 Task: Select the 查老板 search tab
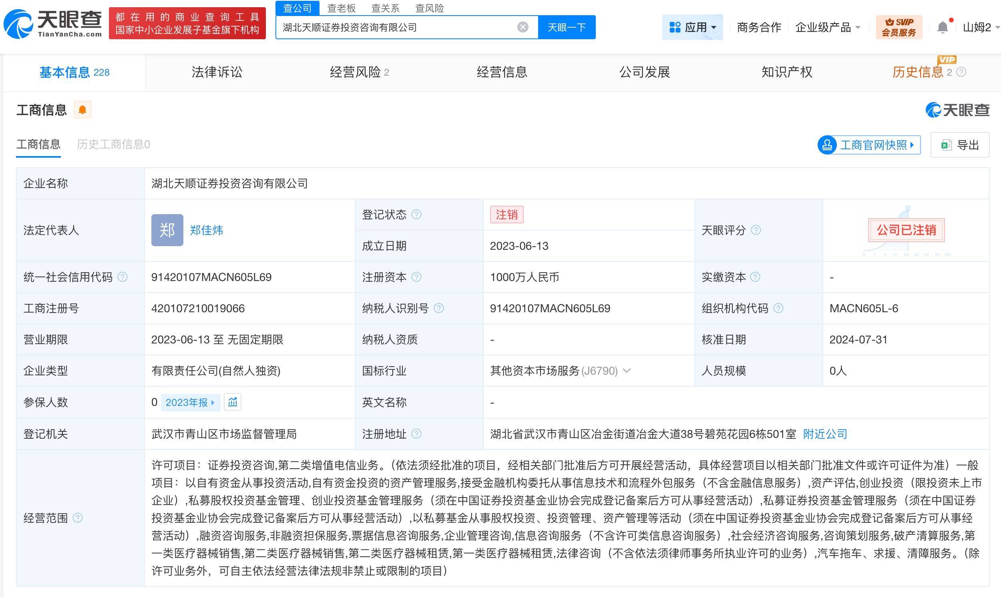[341, 8]
